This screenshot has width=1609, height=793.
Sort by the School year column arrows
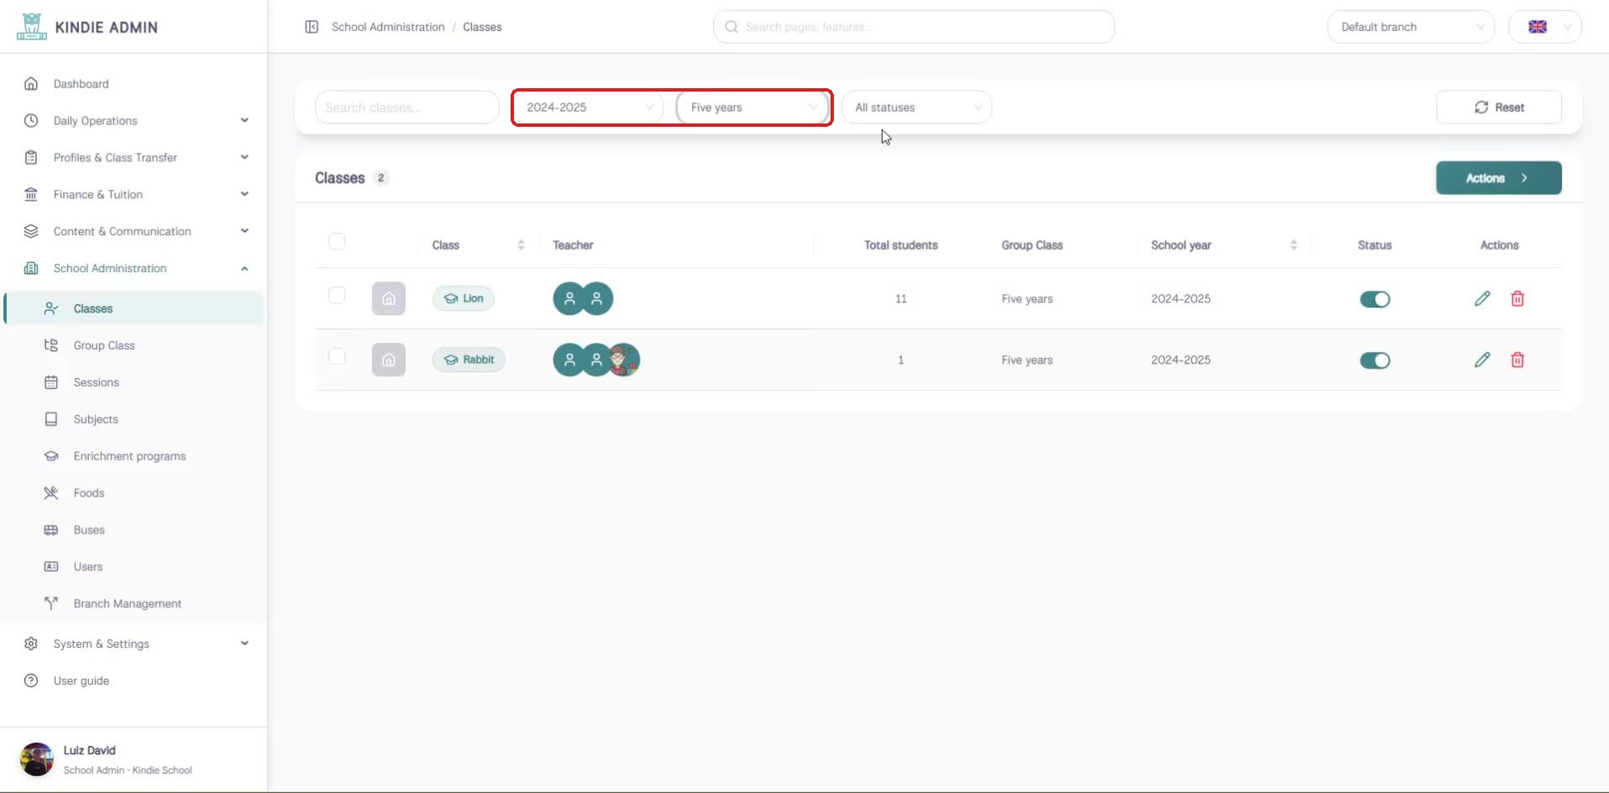coord(1293,245)
